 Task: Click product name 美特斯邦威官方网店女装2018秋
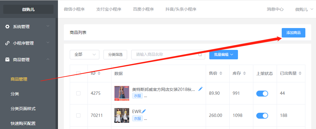pyautogui.click(x=163, y=89)
